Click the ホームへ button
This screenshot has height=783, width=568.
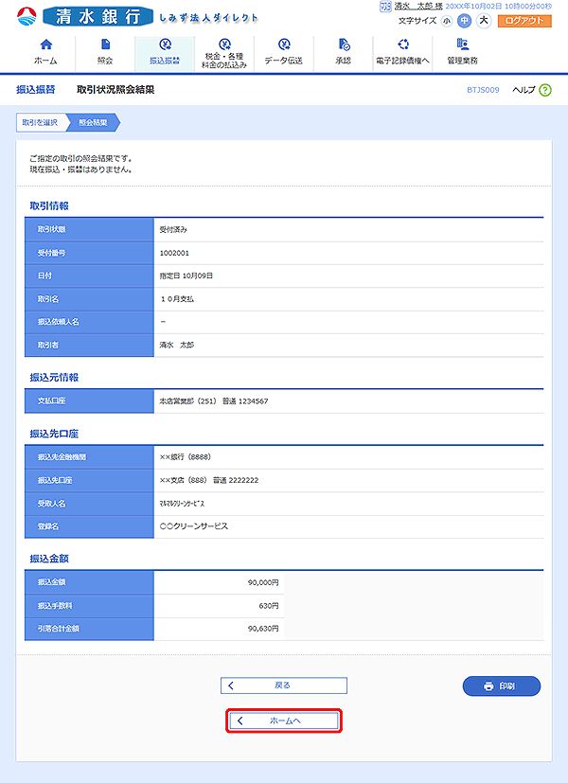pyautogui.click(x=284, y=721)
